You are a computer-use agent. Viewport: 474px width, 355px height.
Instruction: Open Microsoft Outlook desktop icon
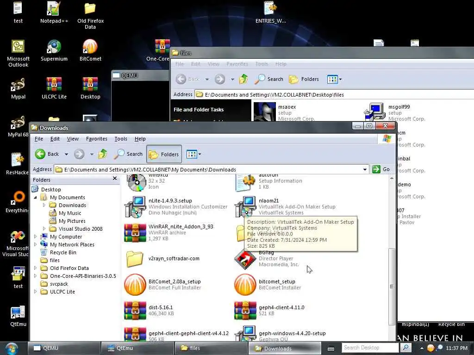(x=18, y=54)
